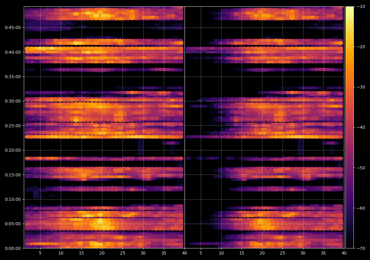This screenshot has width=370, height=260.
Task: Click x-axis tick 35 of first heatmap
Action: tap(164, 253)
